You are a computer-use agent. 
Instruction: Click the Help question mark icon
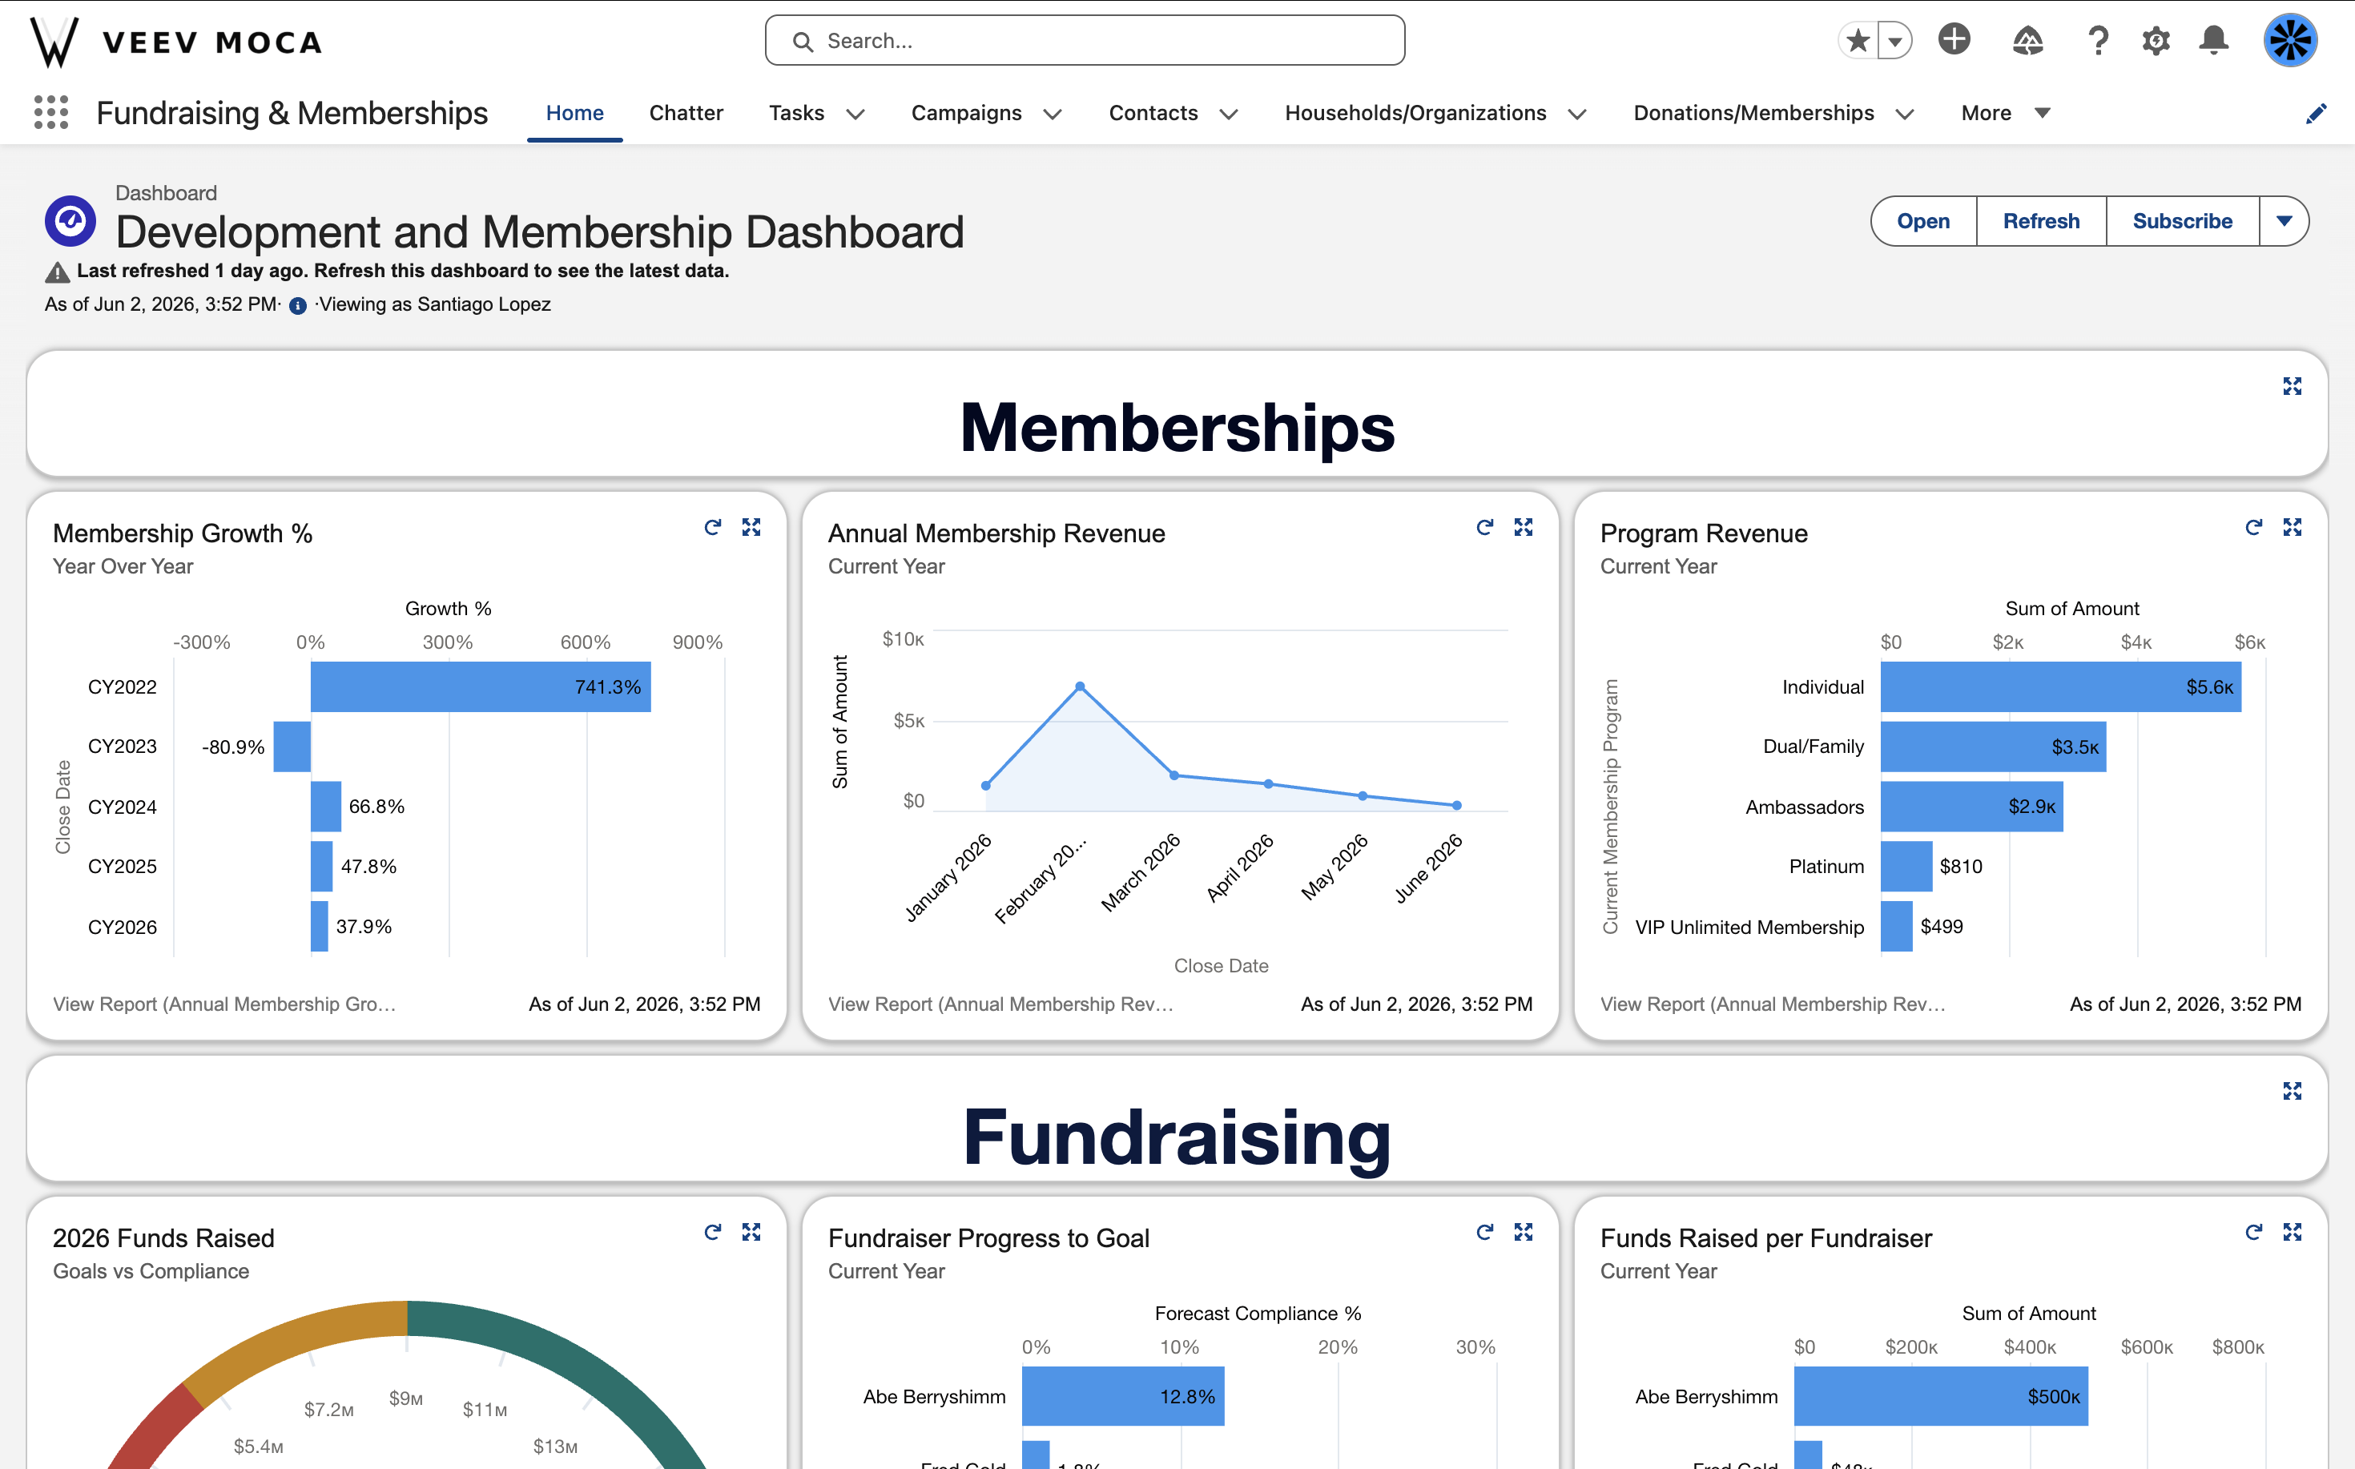(x=2098, y=41)
